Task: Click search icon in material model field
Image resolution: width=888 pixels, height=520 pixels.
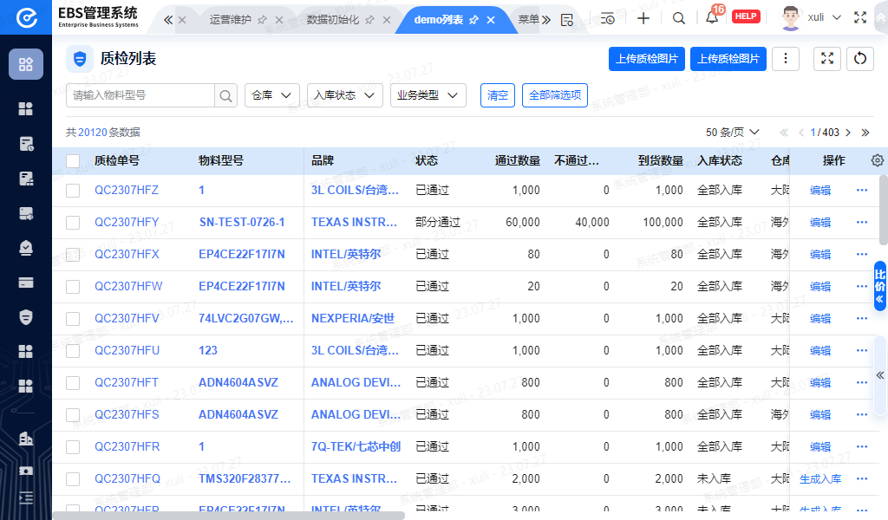Action: [225, 95]
